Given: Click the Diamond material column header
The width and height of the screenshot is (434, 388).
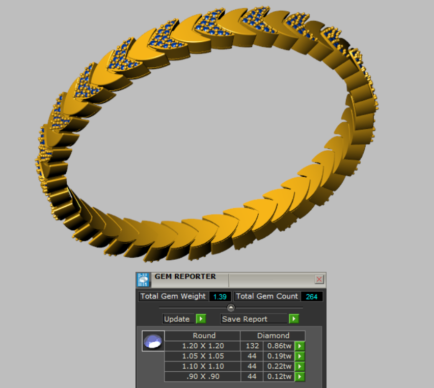Looking at the screenshot, I should tap(273, 336).
